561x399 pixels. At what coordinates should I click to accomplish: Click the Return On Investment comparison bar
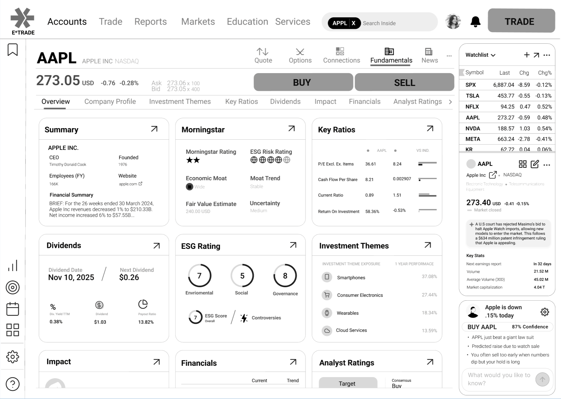(427, 210)
